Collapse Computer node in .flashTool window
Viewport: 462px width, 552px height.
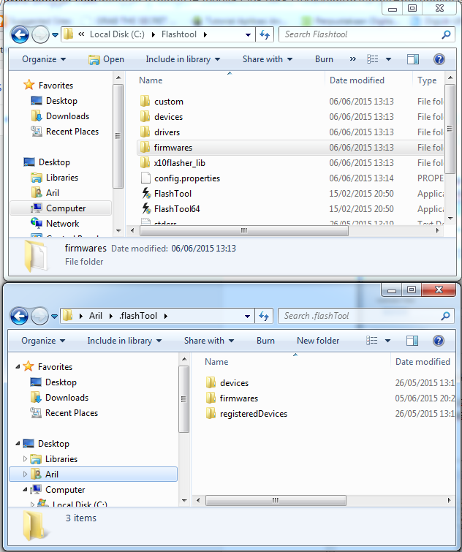point(25,489)
